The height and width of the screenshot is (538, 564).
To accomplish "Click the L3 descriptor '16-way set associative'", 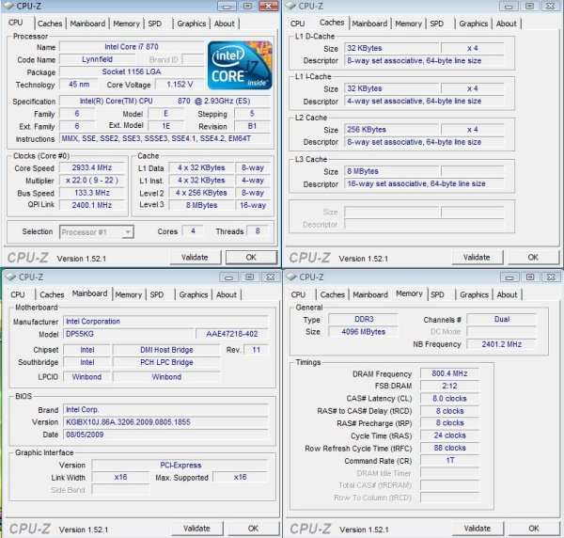I will point(425,184).
